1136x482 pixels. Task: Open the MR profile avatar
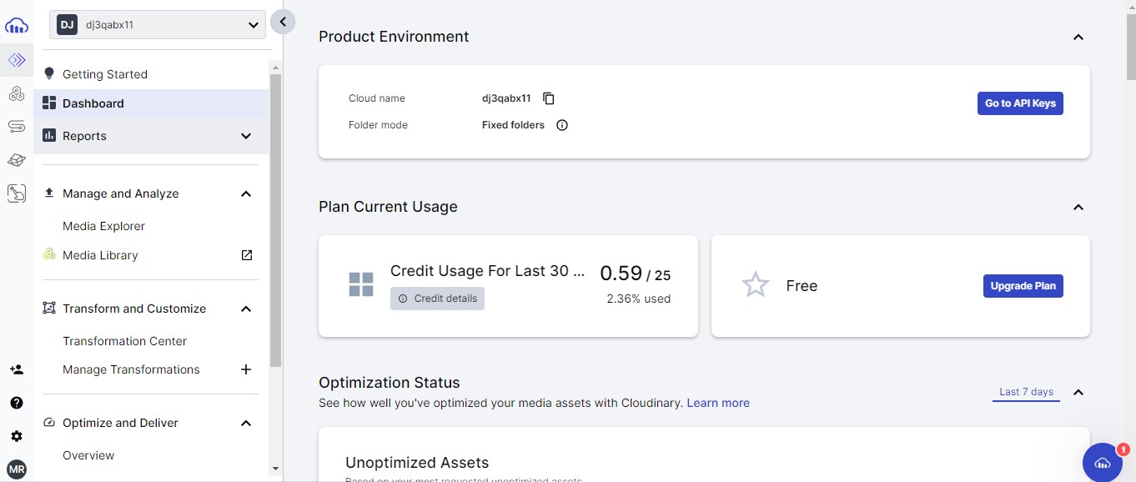[x=17, y=469]
